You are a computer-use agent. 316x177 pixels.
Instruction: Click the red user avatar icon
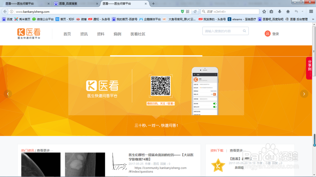coord(267,34)
